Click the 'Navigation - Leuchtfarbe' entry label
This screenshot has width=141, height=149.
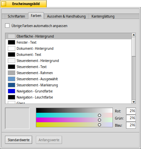tap(35, 97)
